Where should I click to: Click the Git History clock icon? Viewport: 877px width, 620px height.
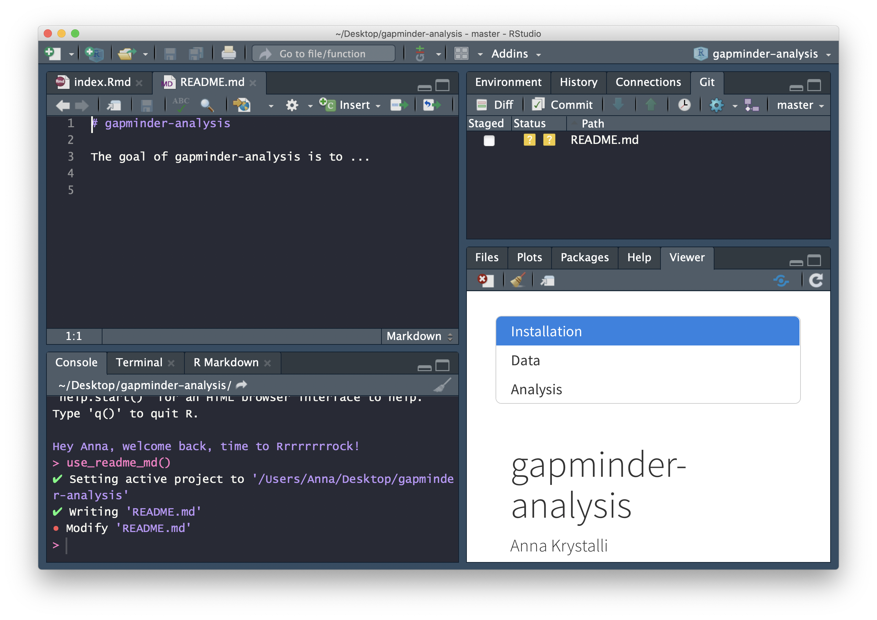684,105
